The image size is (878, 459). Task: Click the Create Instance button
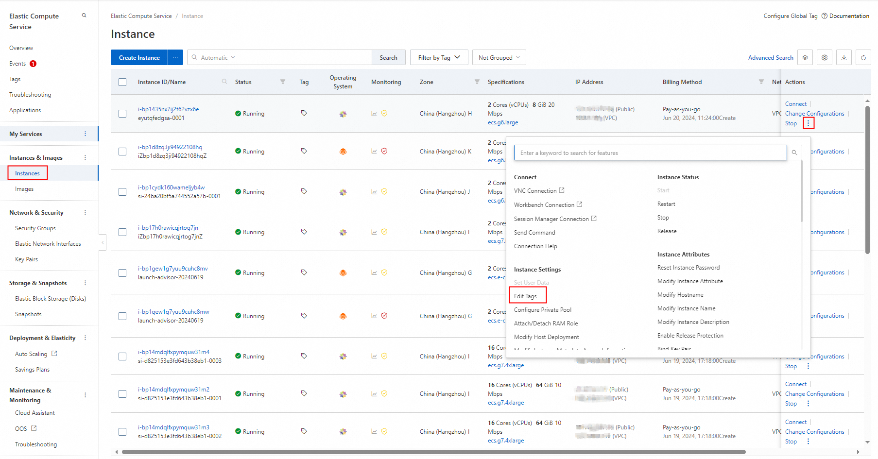tap(139, 57)
